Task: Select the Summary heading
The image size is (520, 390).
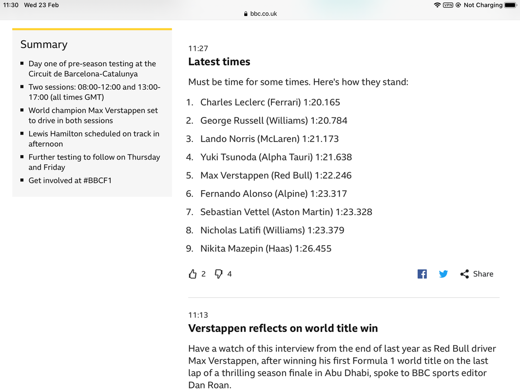Action: [44, 44]
